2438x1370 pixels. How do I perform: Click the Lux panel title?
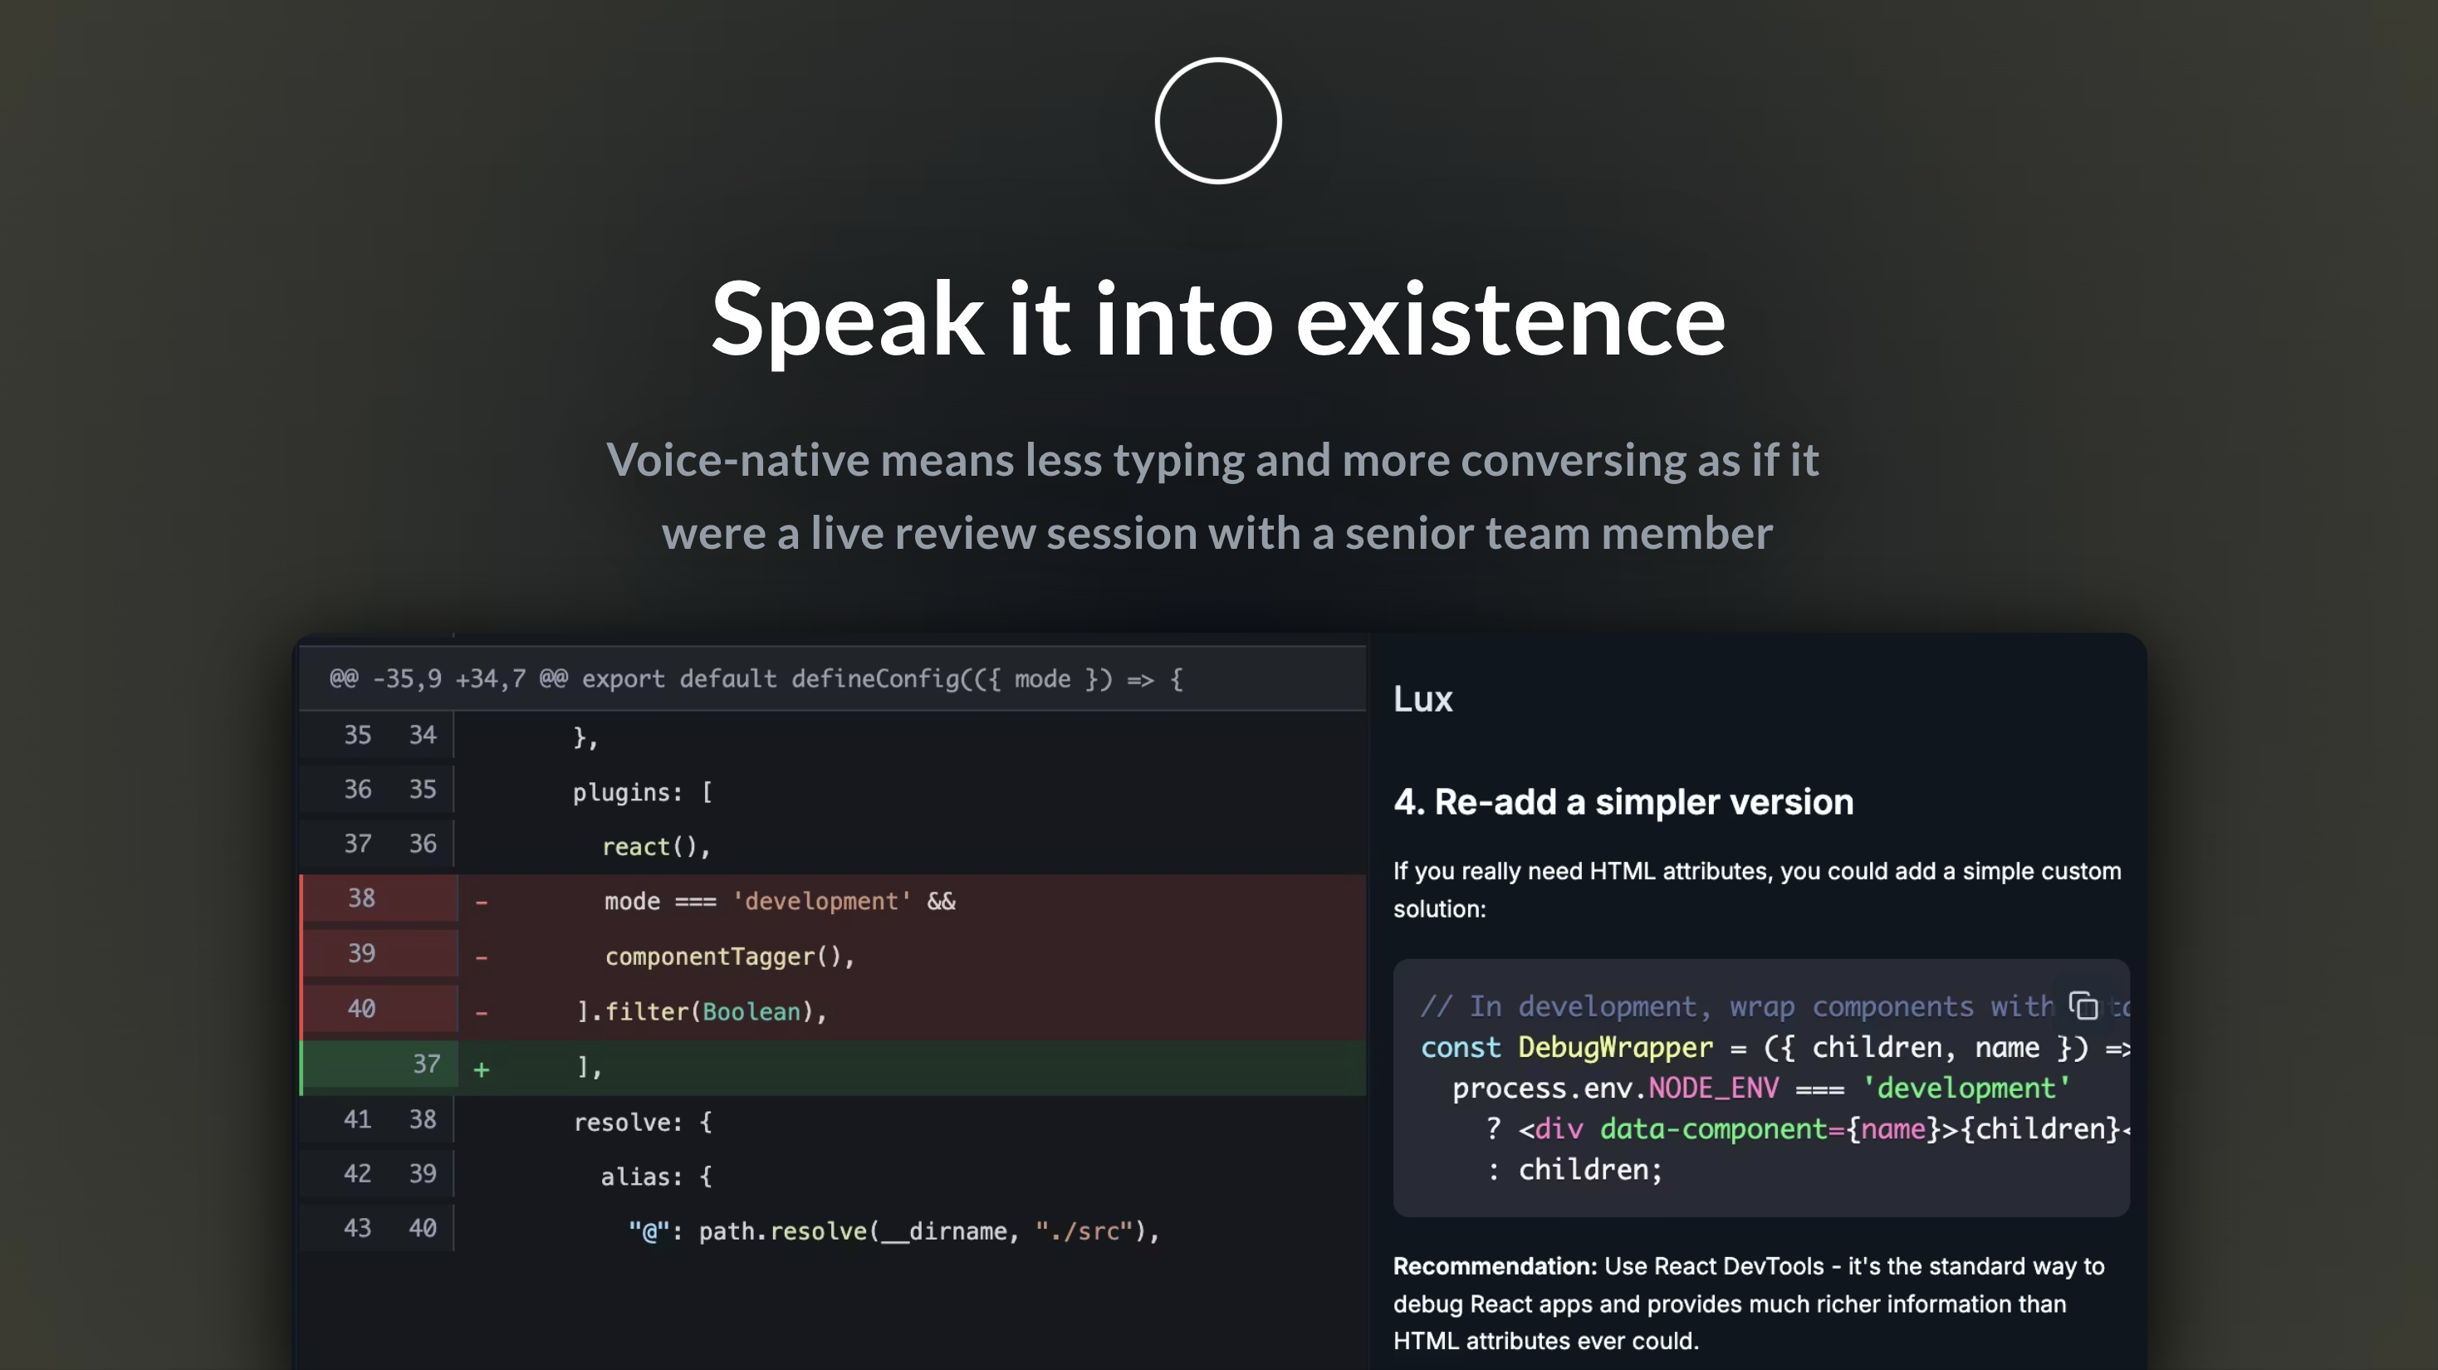pyautogui.click(x=1422, y=699)
